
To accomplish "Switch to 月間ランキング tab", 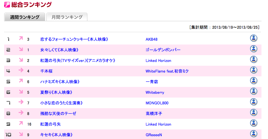I will click(x=67, y=17).
